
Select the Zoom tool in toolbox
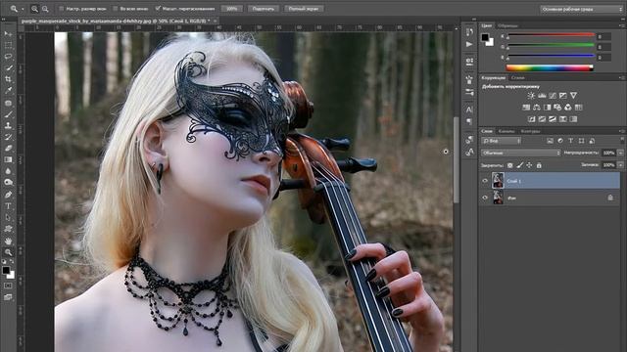pyautogui.click(x=8, y=252)
